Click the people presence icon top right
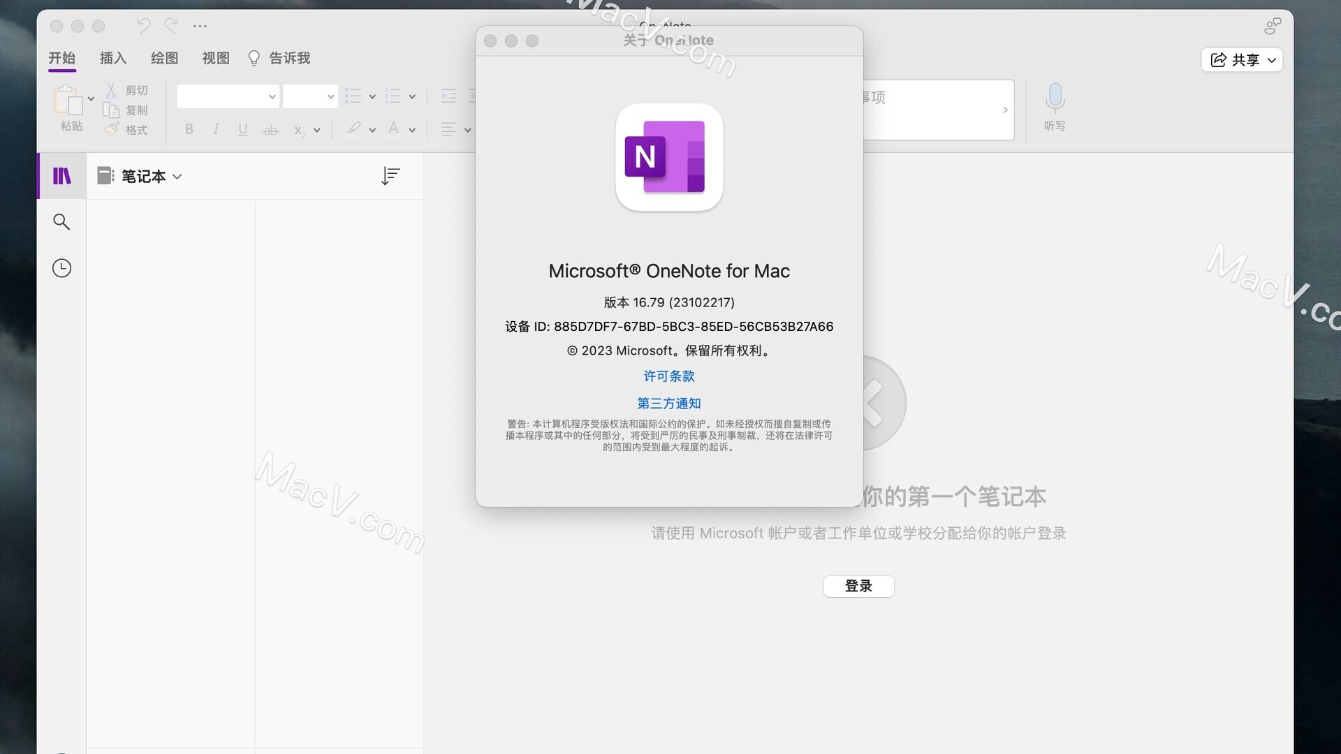The height and width of the screenshot is (754, 1341). click(1273, 26)
